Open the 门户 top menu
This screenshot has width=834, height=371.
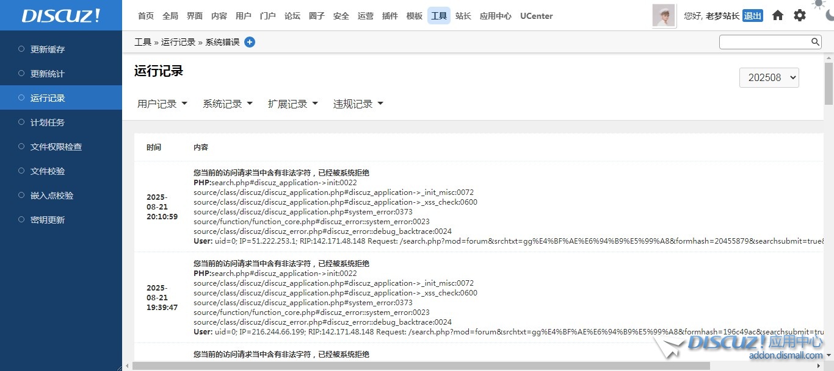click(268, 16)
